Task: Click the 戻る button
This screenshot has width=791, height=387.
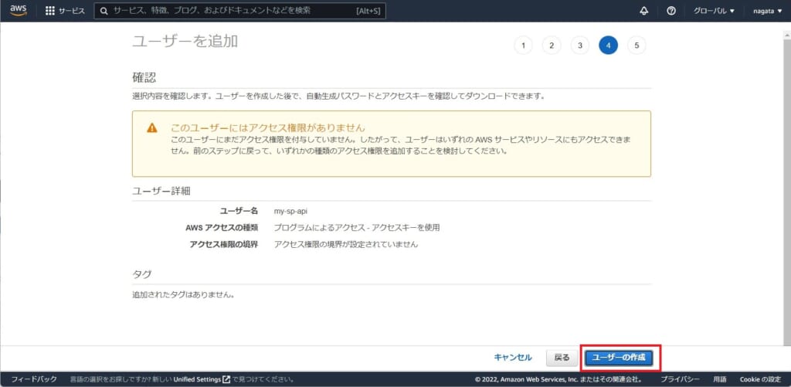Action: pos(562,358)
